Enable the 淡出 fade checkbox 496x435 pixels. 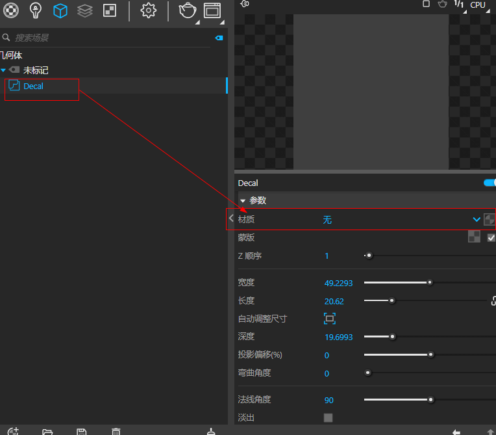pos(328,417)
